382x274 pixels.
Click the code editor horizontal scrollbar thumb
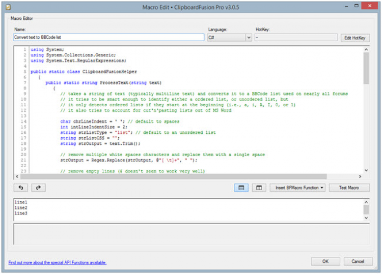(174, 176)
